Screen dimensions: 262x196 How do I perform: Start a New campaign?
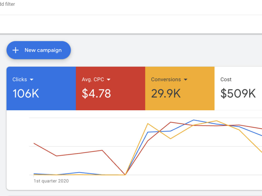(x=39, y=50)
